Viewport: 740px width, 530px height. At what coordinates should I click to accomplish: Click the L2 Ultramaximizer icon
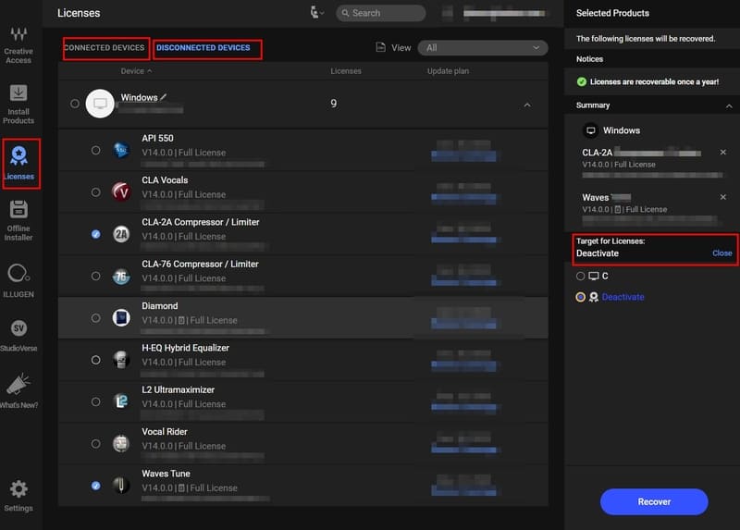coord(121,401)
